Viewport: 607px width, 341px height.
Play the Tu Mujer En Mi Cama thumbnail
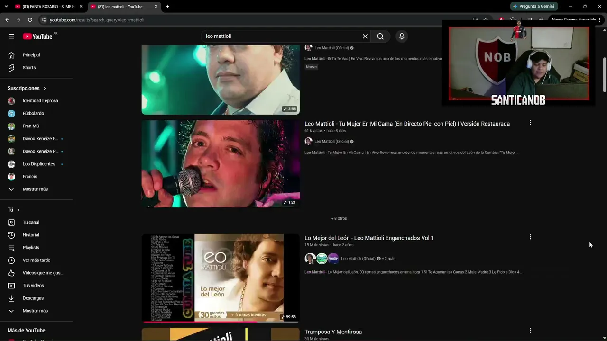coord(221,164)
